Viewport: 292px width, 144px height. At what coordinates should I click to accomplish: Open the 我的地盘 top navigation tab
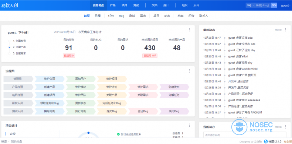[x=98, y=6]
